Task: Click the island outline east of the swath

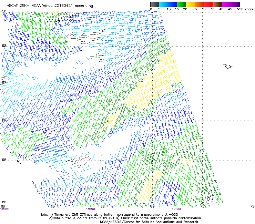Action: click(228, 66)
